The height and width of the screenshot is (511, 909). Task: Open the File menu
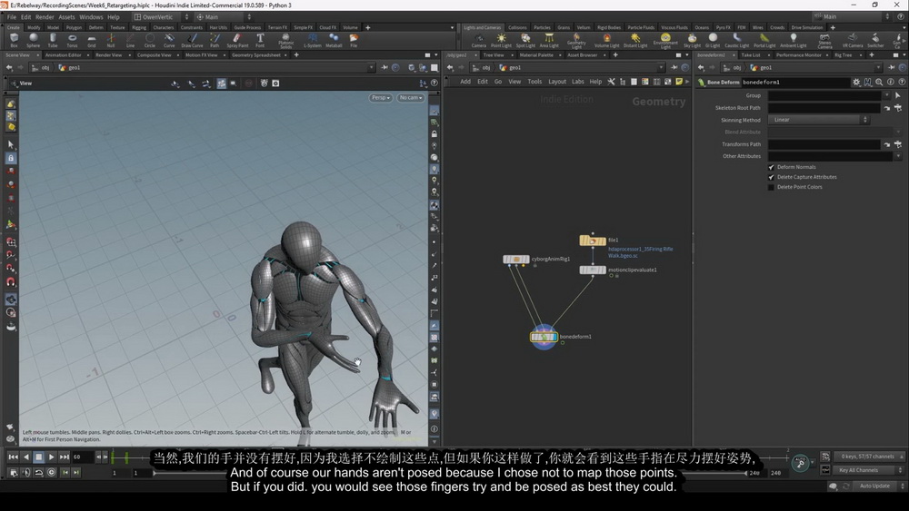click(12, 16)
